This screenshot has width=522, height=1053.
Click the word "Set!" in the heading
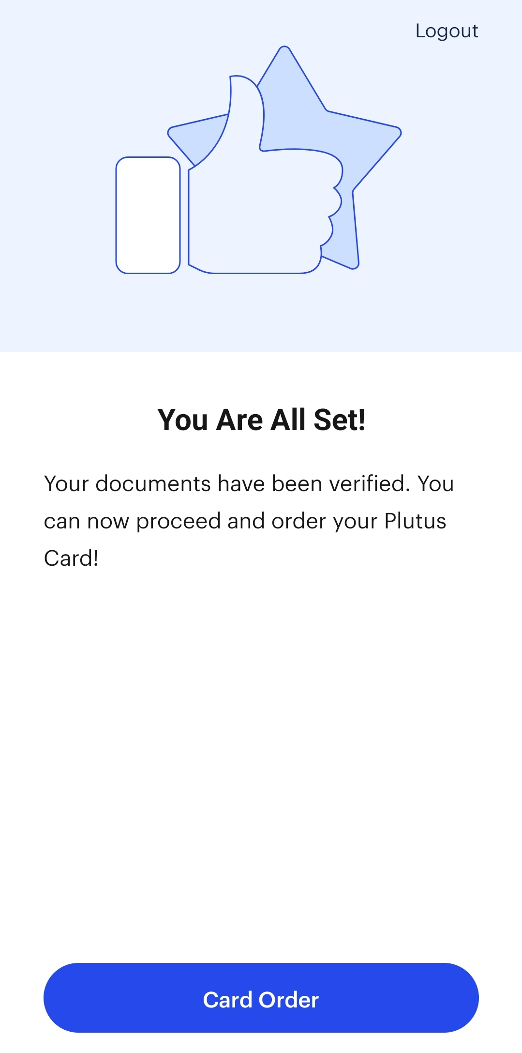339,419
